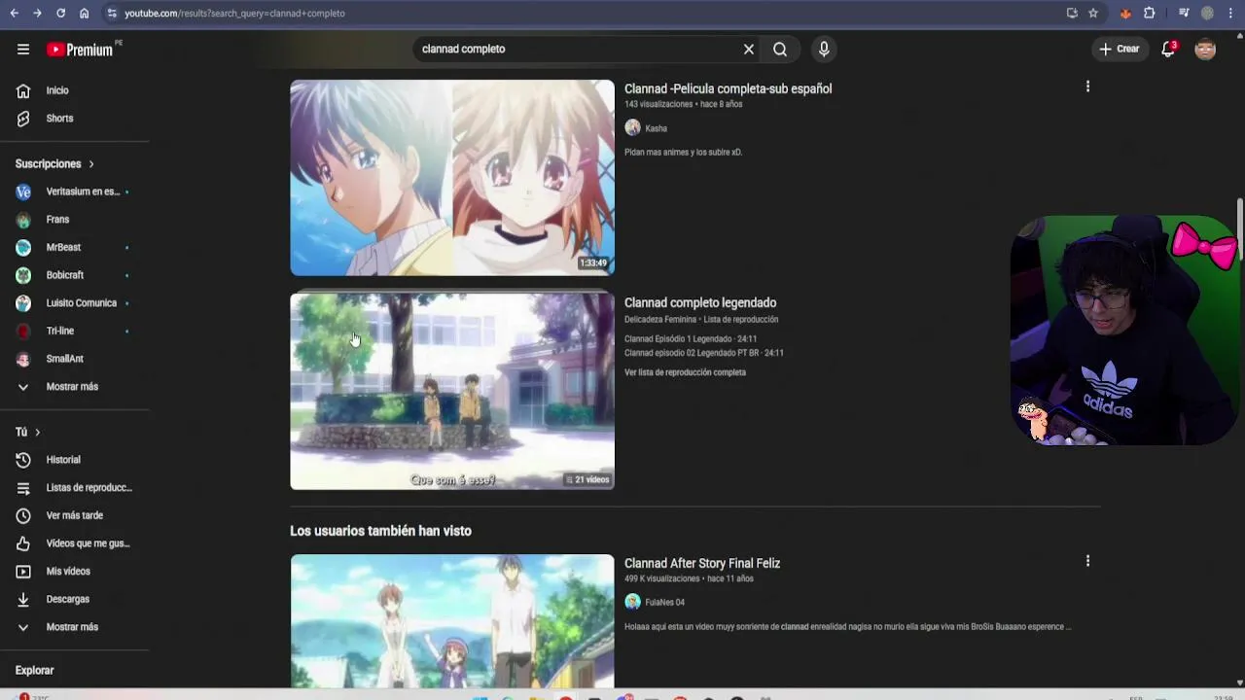Go to YouTube Premium home logo

81,50
